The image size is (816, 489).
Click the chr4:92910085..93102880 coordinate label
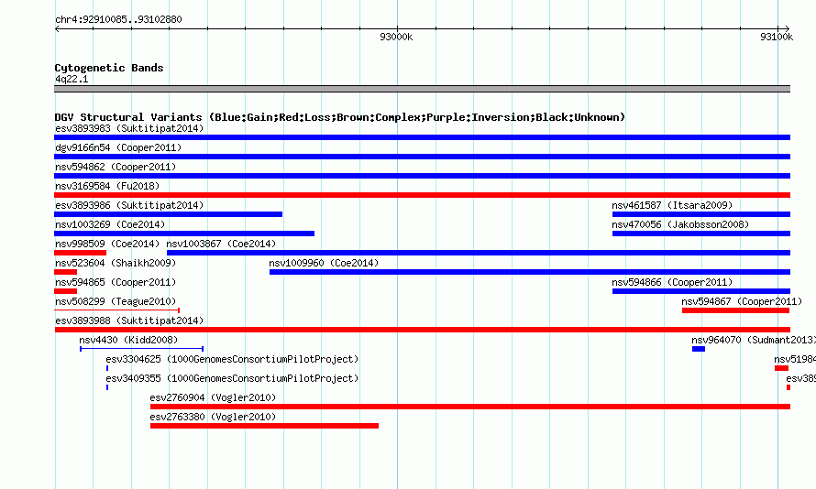(x=118, y=20)
